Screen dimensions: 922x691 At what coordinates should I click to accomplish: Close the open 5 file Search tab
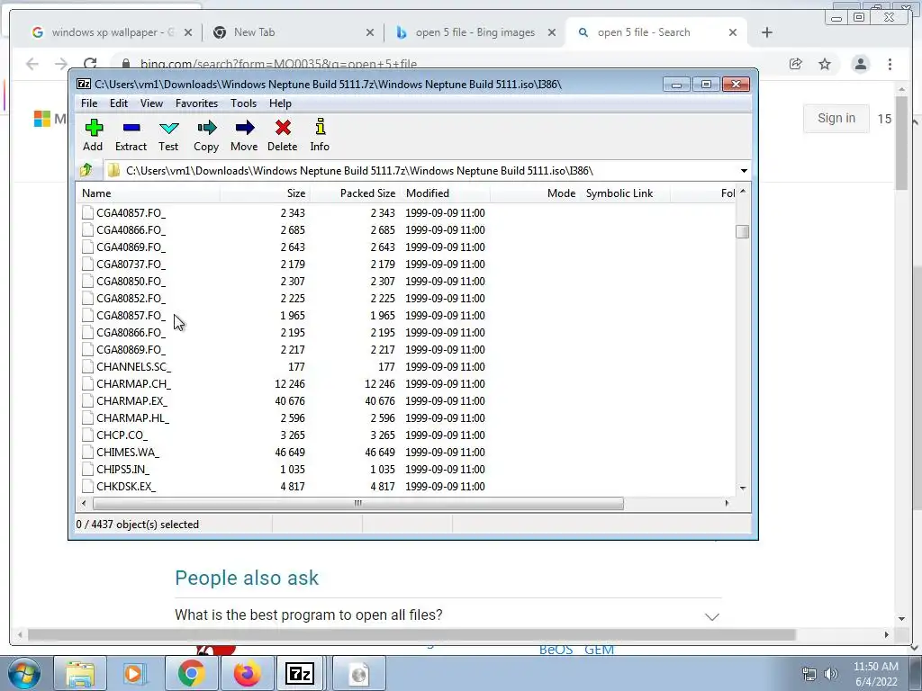[733, 32]
